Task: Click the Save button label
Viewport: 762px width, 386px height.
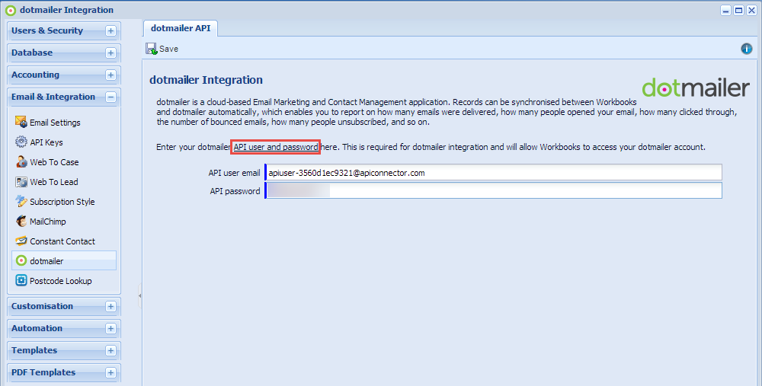Action: coord(168,49)
